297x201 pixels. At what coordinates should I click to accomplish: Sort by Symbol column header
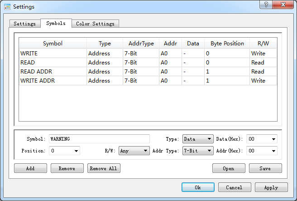pyautogui.click(x=53, y=43)
